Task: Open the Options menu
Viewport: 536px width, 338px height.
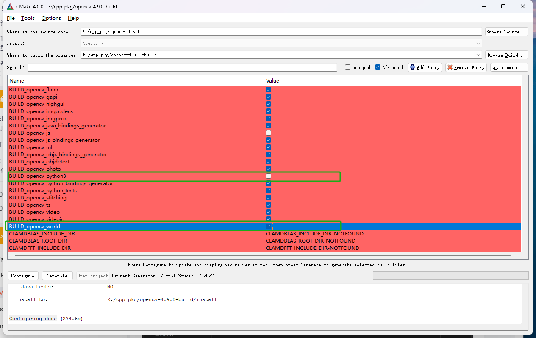Action: pos(51,18)
